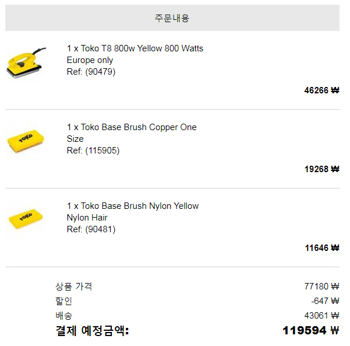Click the 상품 가격 subtotal label
The width and height of the screenshot is (350, 346).
tap(73, 286)
